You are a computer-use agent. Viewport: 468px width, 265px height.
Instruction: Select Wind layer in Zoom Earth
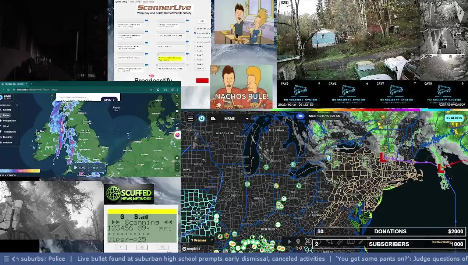point(5,126)
